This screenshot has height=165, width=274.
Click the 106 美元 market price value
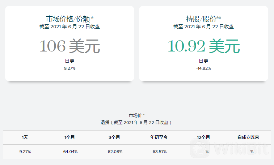pyautogui.click(x=70, y=46)
